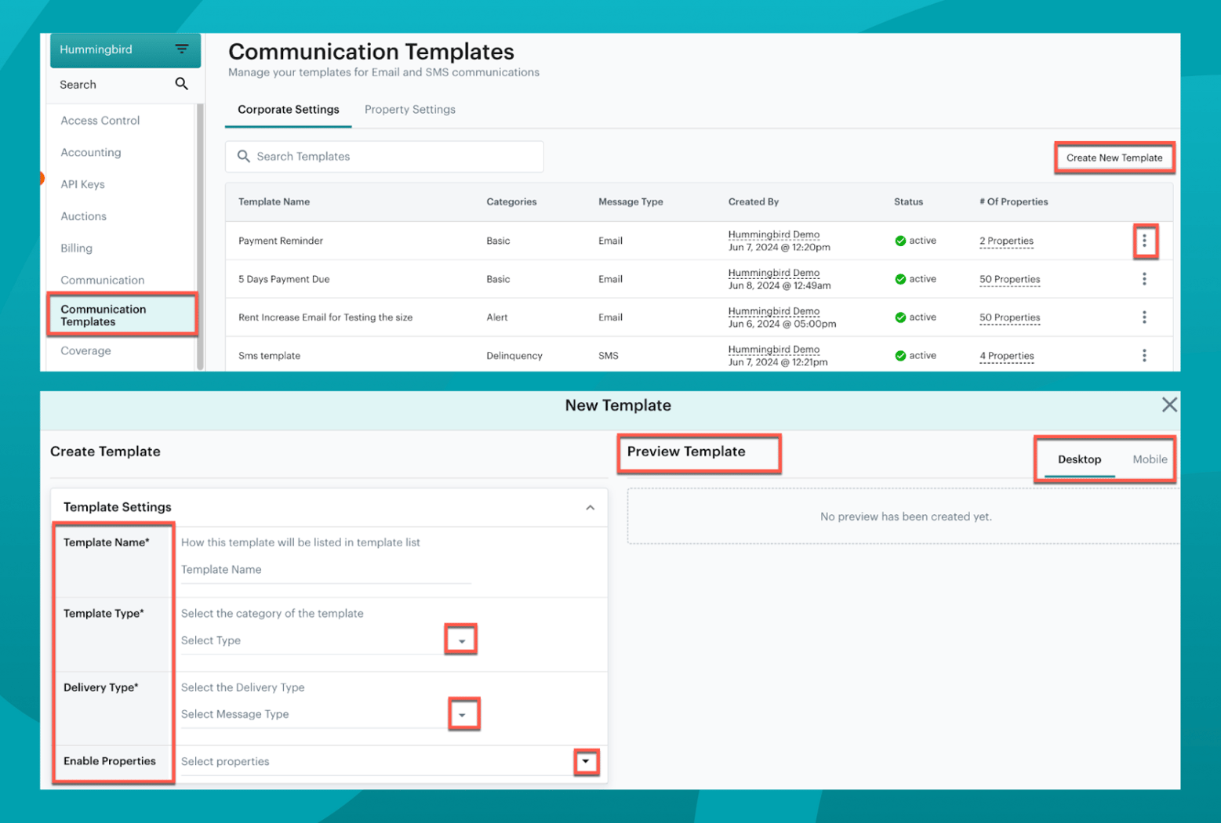Open the Hummingbird filter menu icon
Image resolution: width=1221 pixels, height=823 pixels.
(x=181, y=49)
